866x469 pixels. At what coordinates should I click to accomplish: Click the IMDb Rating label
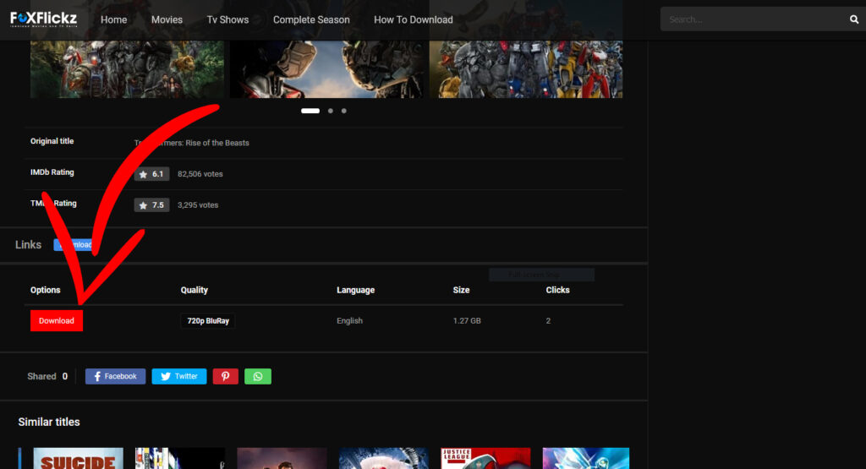click(52, 172)
